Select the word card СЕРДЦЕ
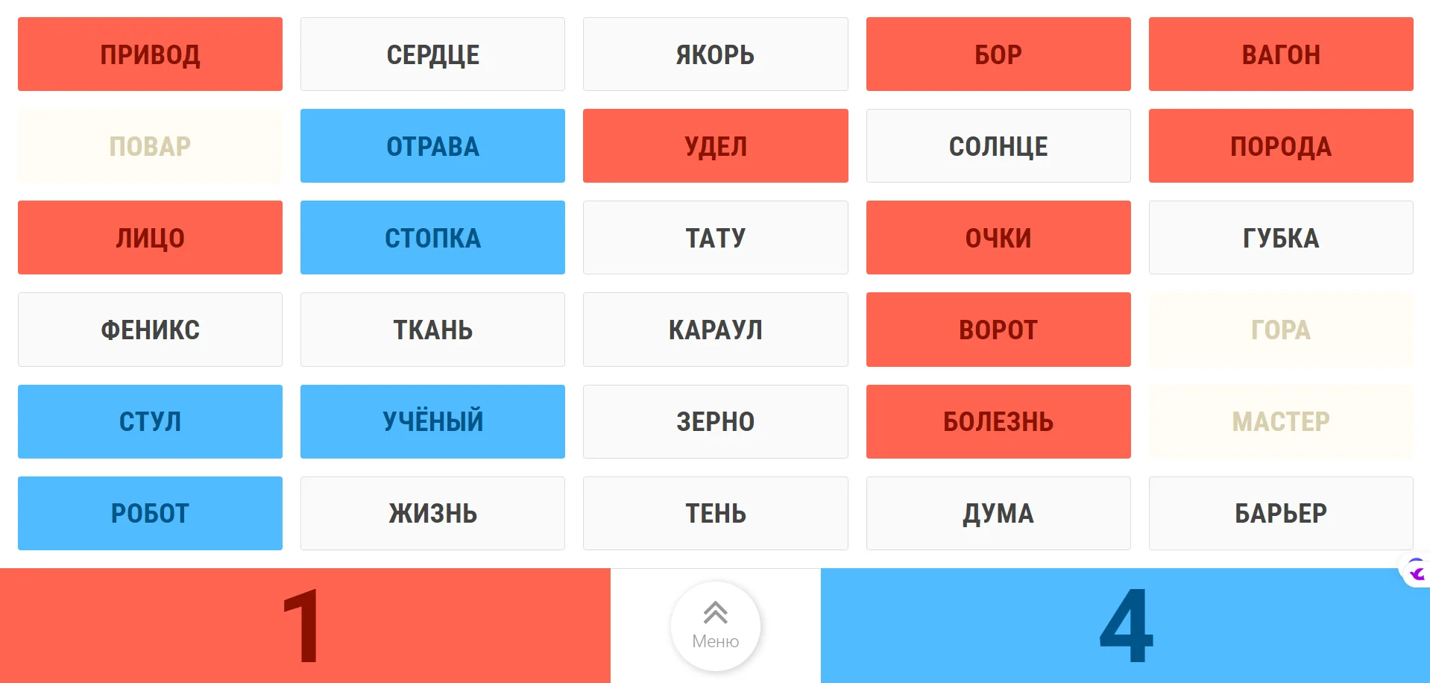This screenshot has height=683, width=1430. [432, 54]
